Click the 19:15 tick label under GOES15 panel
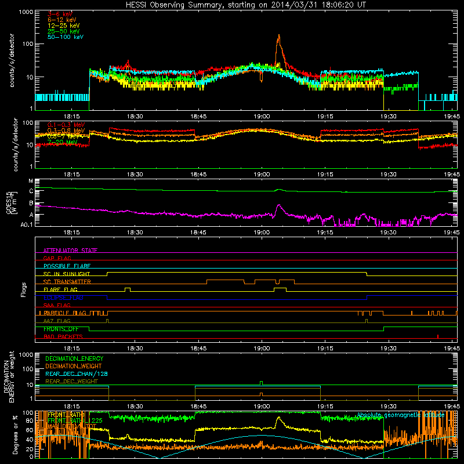 325,233
